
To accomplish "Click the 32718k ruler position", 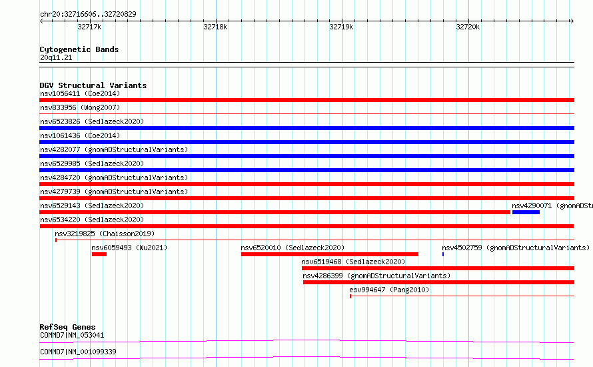I will pos(216,27).
